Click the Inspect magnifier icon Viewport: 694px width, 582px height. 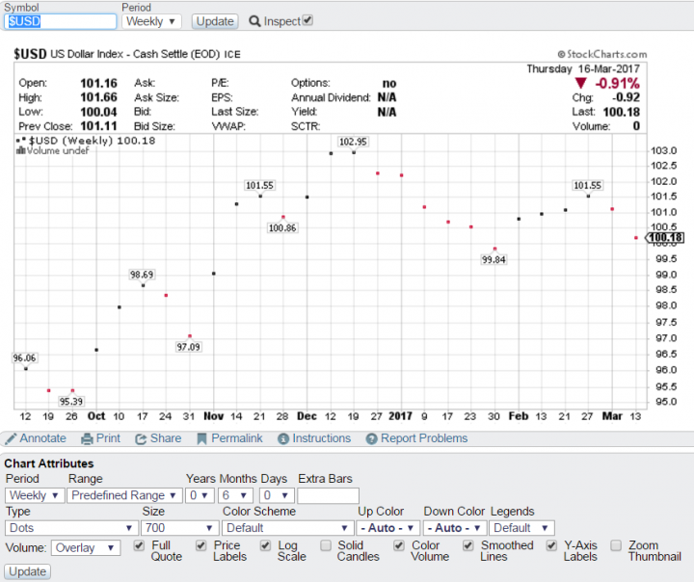254,21
